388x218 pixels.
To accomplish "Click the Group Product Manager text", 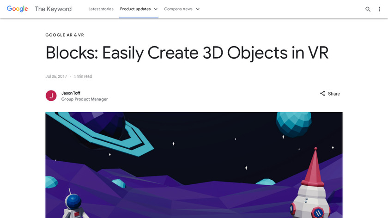I will point(85,99).
